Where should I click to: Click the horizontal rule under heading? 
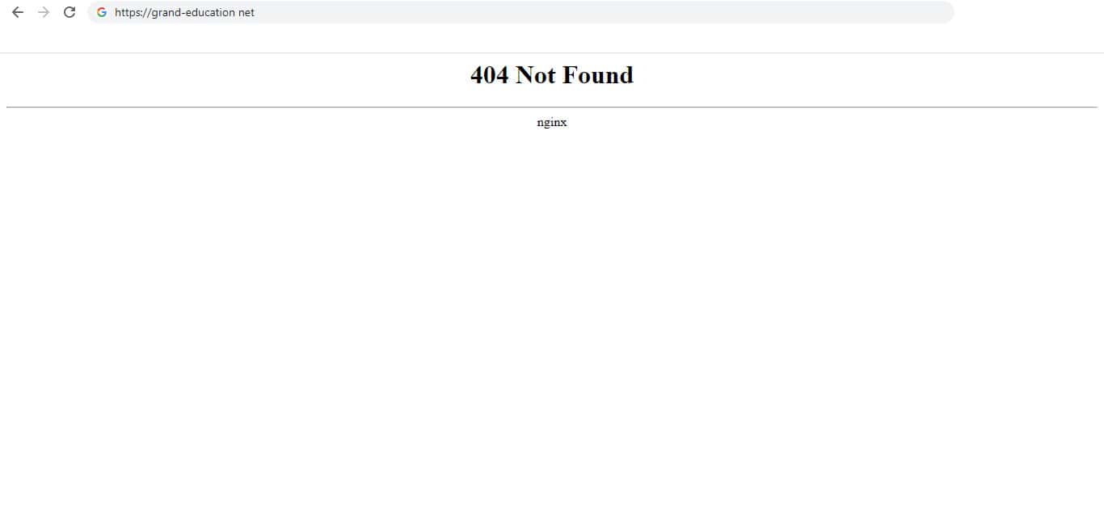click(552, 107)
